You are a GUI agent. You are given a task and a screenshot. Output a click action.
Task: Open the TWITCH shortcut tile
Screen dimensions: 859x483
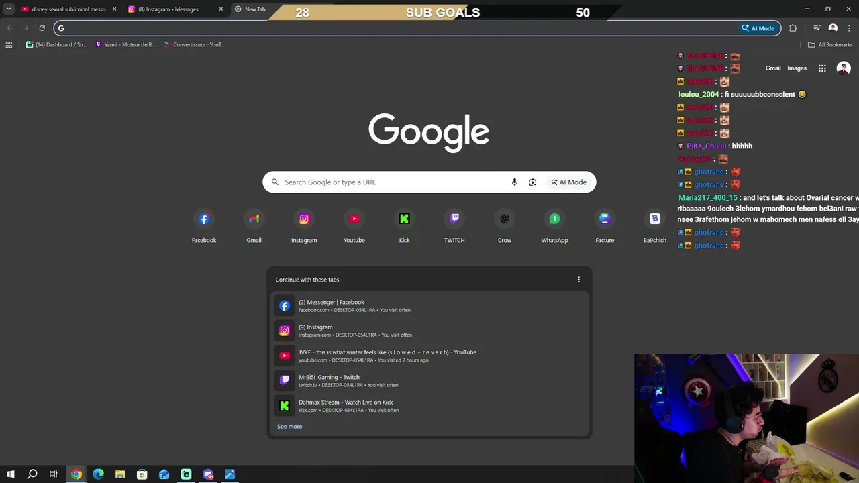454,227
